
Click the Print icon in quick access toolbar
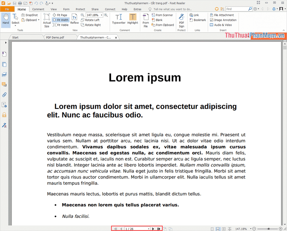[20, 3]
